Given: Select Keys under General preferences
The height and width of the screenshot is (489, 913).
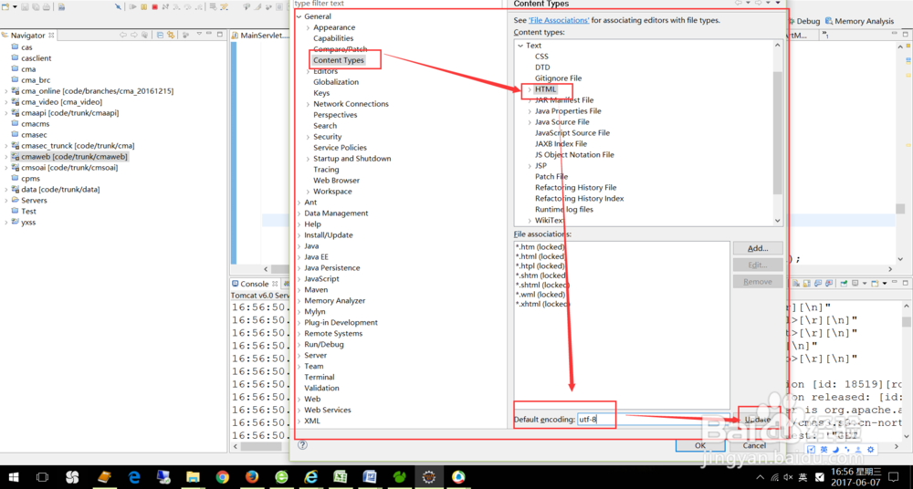Looking at the screenshot, I should (x=321, y=92).
